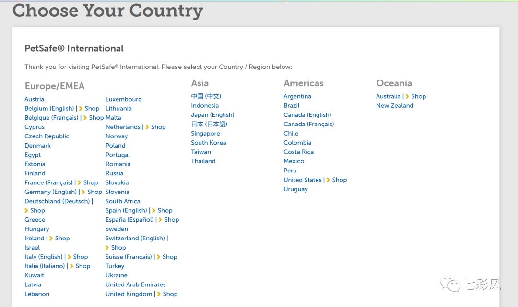The height and width of the screenshot is (307, 518).
Task: Select Denmark
Action: (x=38, y=146)
